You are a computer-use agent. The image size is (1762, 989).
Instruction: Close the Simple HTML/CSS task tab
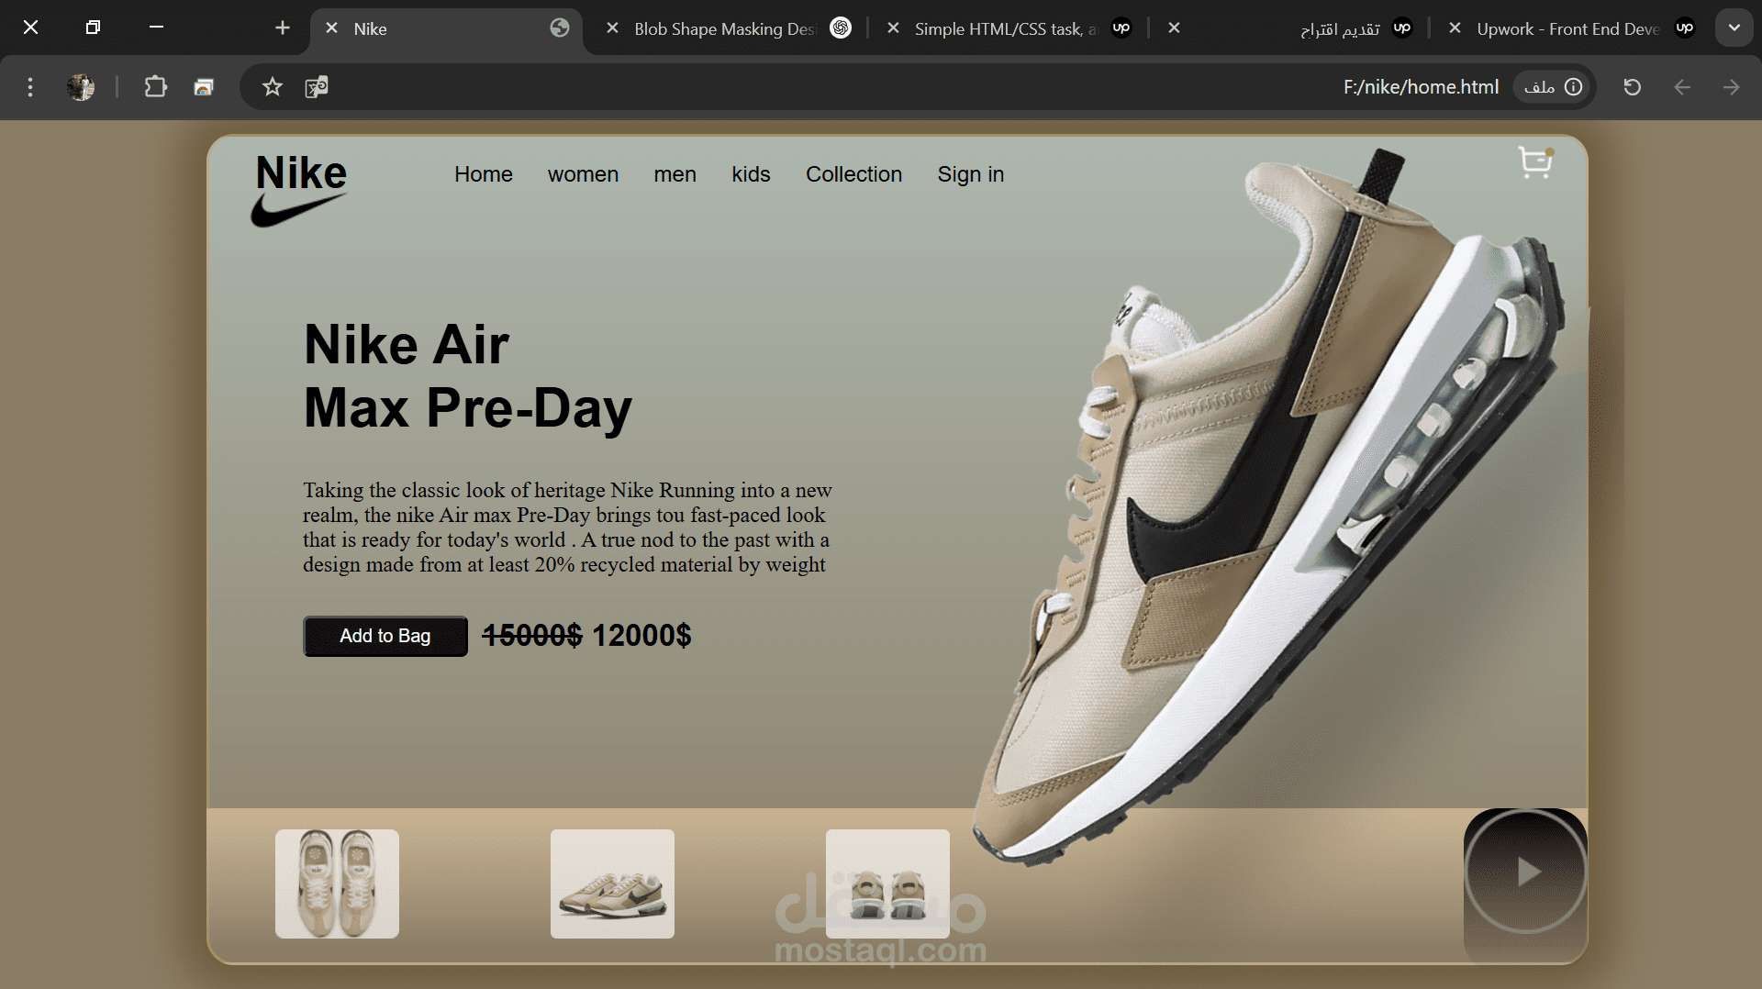[893, 28]
